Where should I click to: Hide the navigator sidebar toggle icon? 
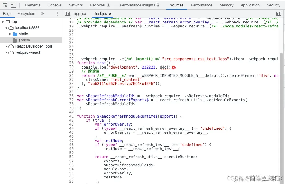[x=67, y=14]
